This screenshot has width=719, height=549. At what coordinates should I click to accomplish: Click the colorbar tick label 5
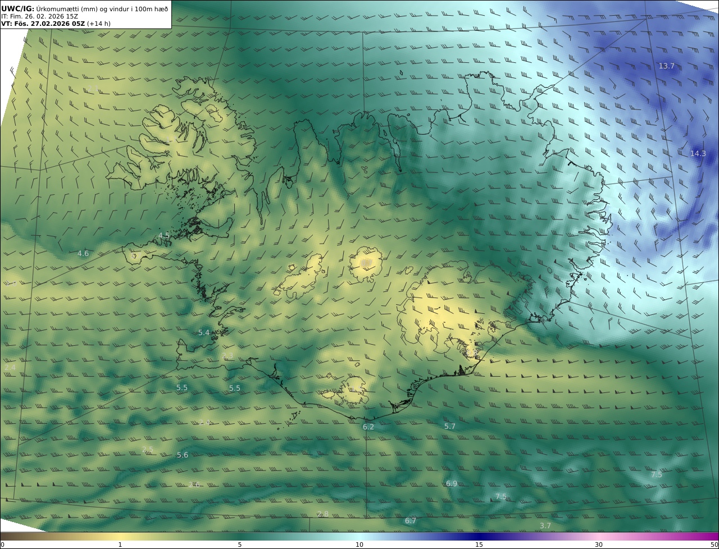(240, 545)
